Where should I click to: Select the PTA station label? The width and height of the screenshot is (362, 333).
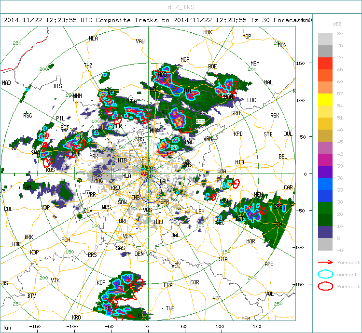pos(146,160)
